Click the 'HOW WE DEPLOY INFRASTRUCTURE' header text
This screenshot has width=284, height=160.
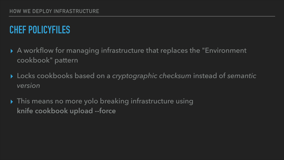click(54, 11)
